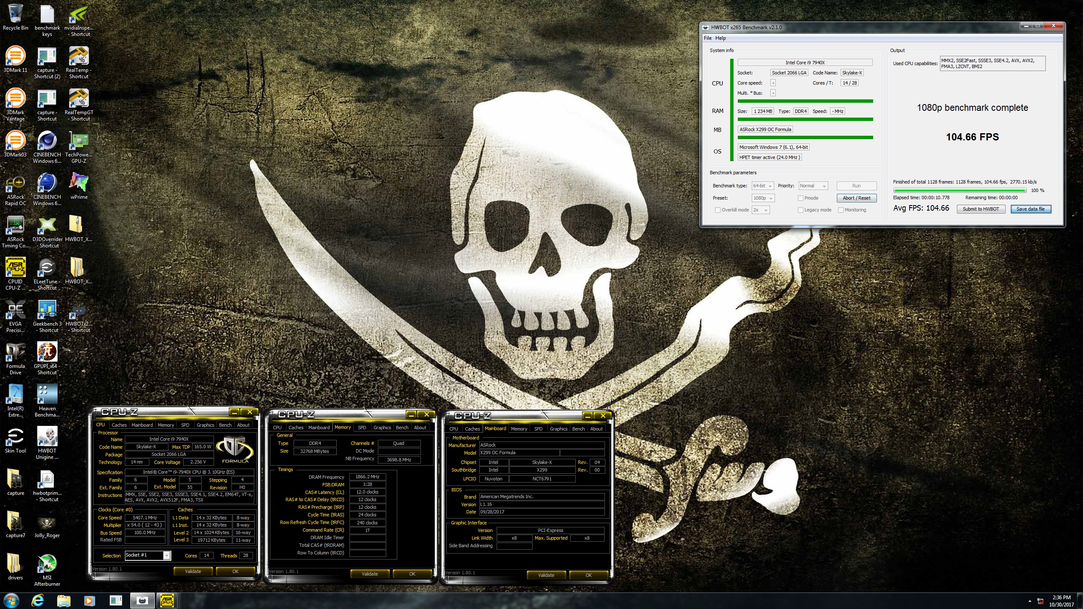The height and width of the screenshot is (609, 1083).
Task: Click OK in the Memory CPU-Z window
Action: pos(412,574)
